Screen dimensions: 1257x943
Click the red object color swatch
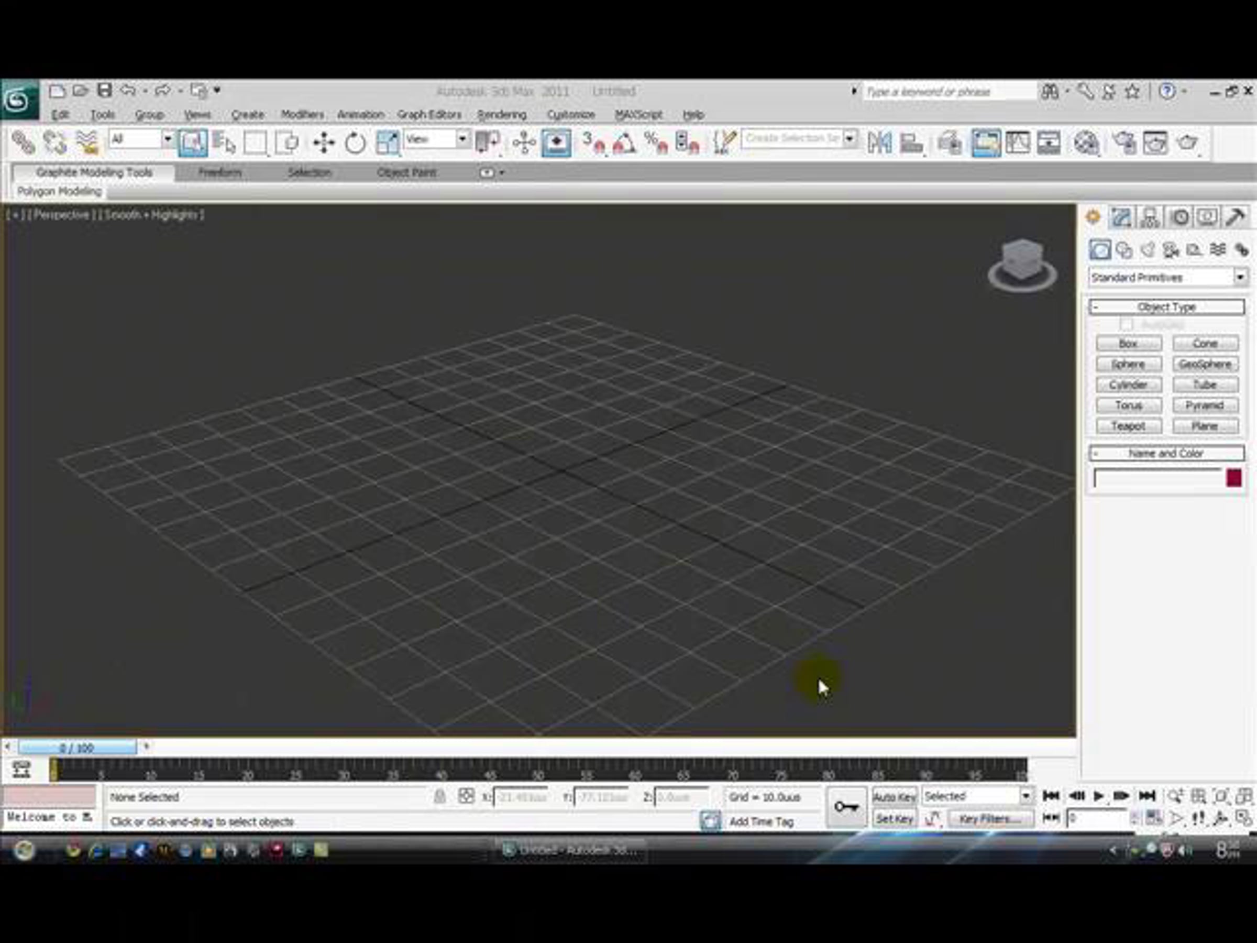click(x=1234, y=478)
